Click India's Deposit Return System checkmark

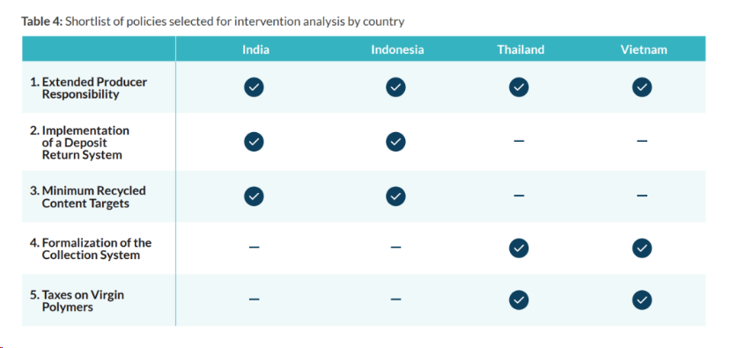coord(254,142)
